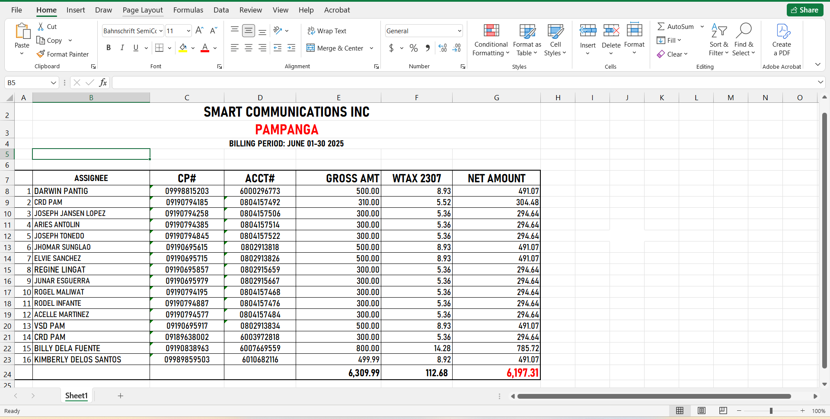Click the Create a PDF icon
The height and width of the screenshot is (419, 830).
(x=782, y=31)
